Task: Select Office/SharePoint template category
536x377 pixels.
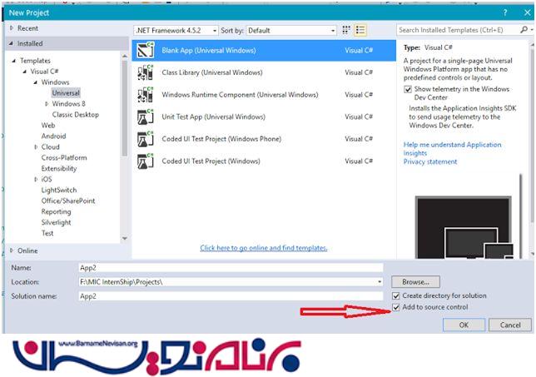Action: pos(68,201)
